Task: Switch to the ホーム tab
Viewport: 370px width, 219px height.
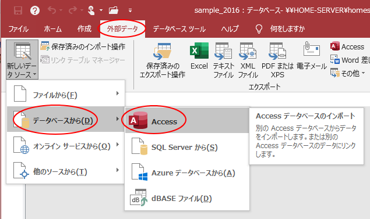Action: tap(52, 28)
